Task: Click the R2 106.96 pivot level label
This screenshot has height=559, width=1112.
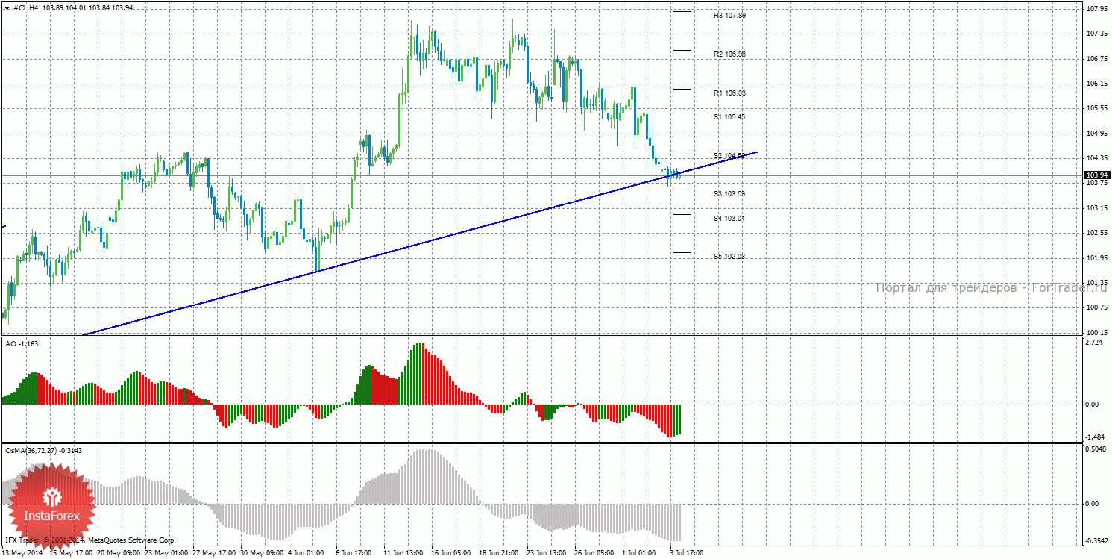Action: tap(729, 54)
